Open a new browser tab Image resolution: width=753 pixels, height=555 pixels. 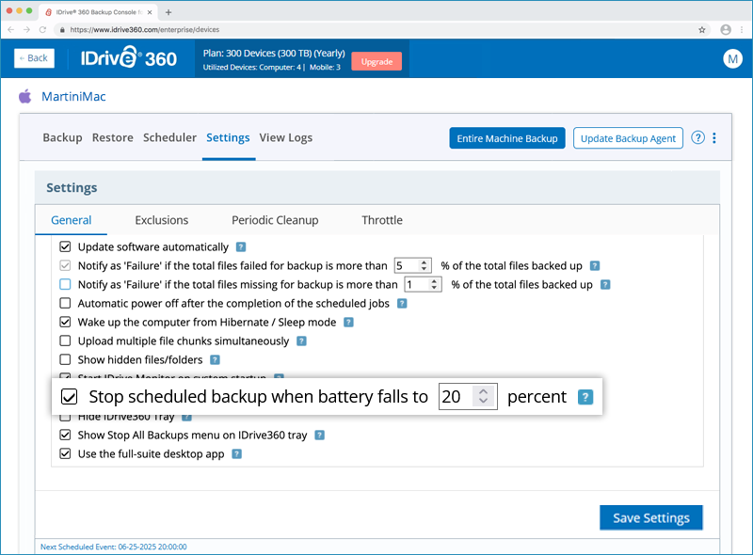pos(168,12)
